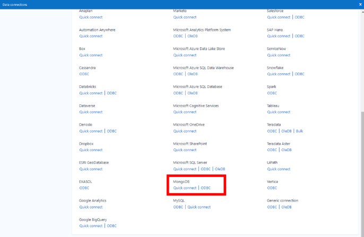This screenshot has width=364, height=237.
Task: Select ODBC under MongoDB
Action: 205,188
